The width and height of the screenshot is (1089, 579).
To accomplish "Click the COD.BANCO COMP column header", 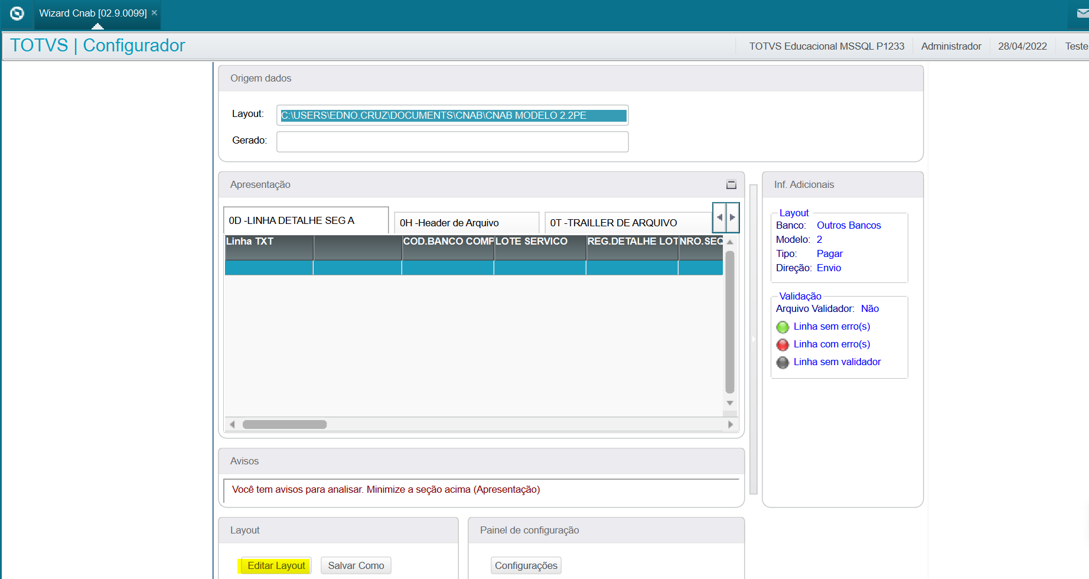I will 448,247.
